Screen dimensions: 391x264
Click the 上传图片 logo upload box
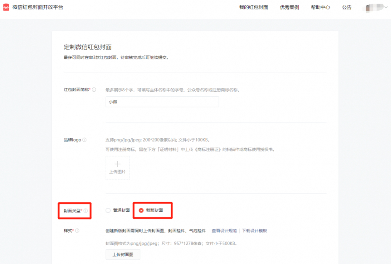[117, 168]
